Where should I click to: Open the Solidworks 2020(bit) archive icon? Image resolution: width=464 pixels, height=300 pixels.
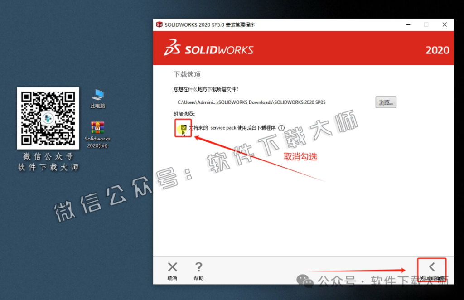tap(97, 127)
